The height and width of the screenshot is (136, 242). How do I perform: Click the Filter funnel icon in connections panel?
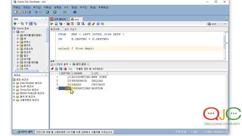[26, 23]
